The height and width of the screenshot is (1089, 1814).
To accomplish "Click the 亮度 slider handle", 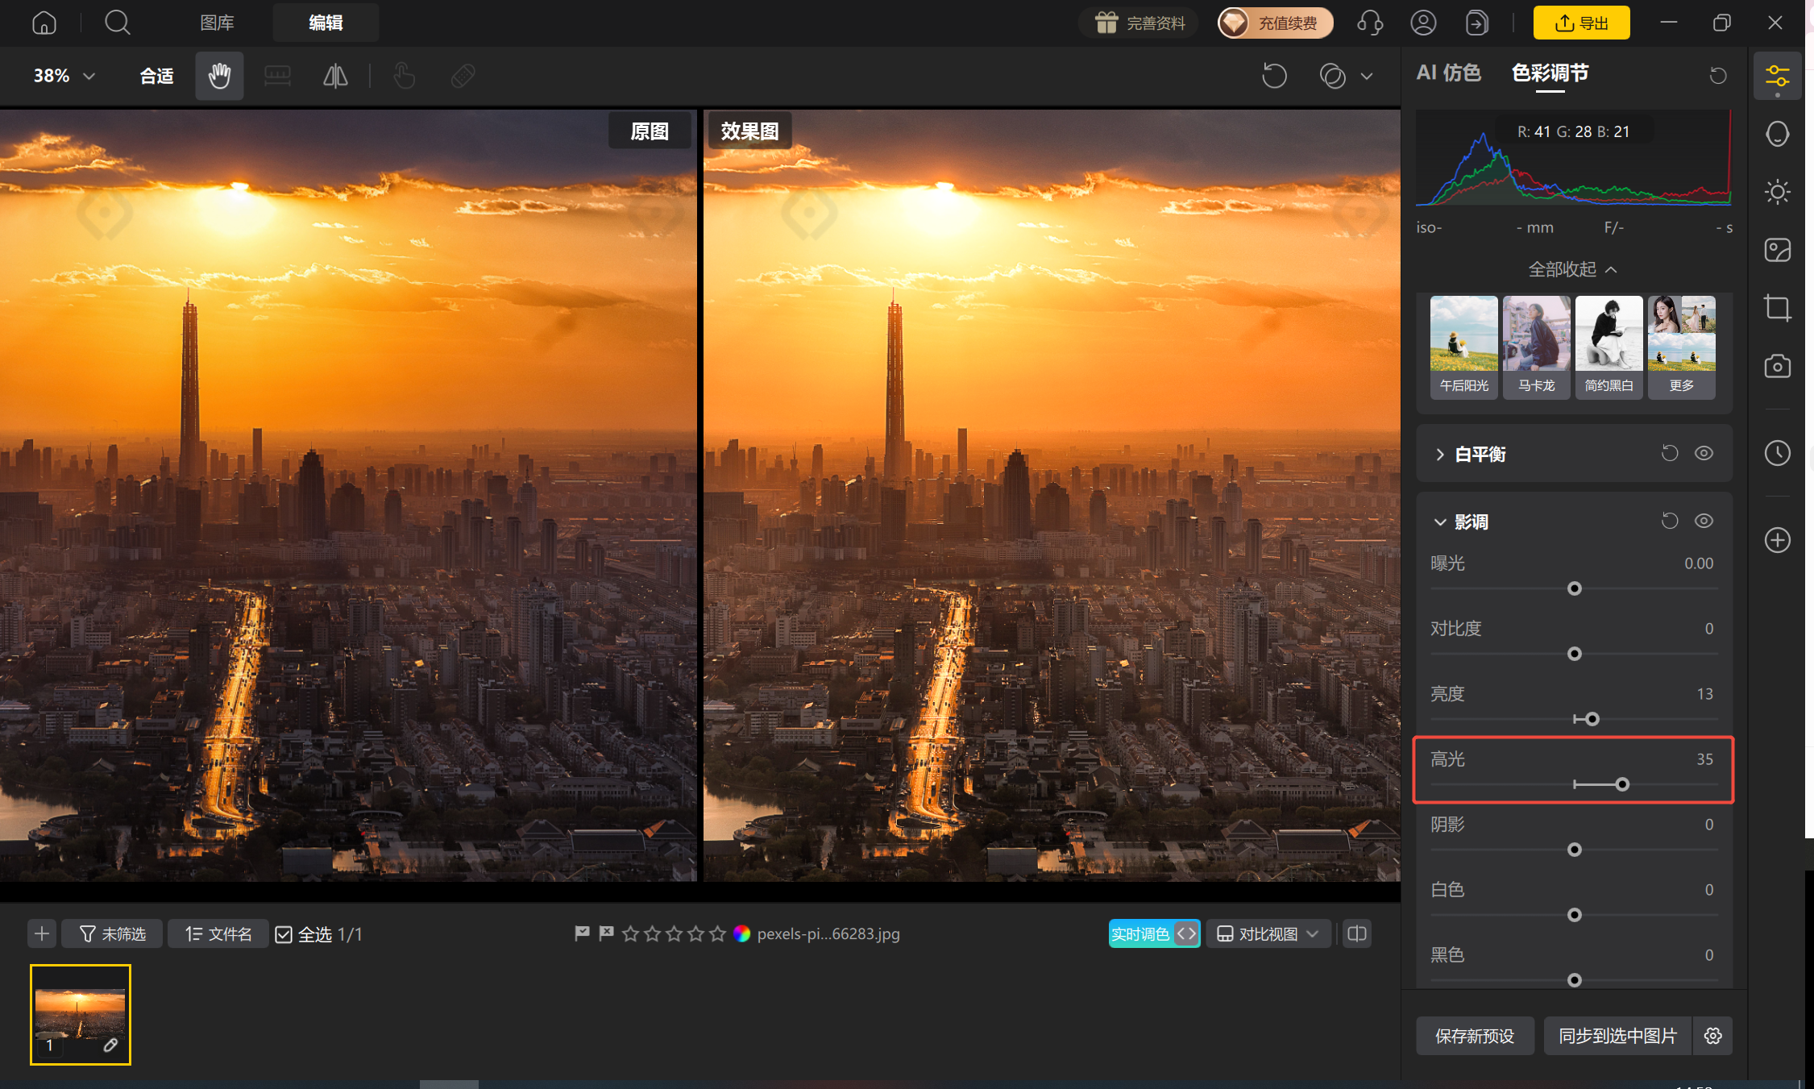I will click(1592, 719).
